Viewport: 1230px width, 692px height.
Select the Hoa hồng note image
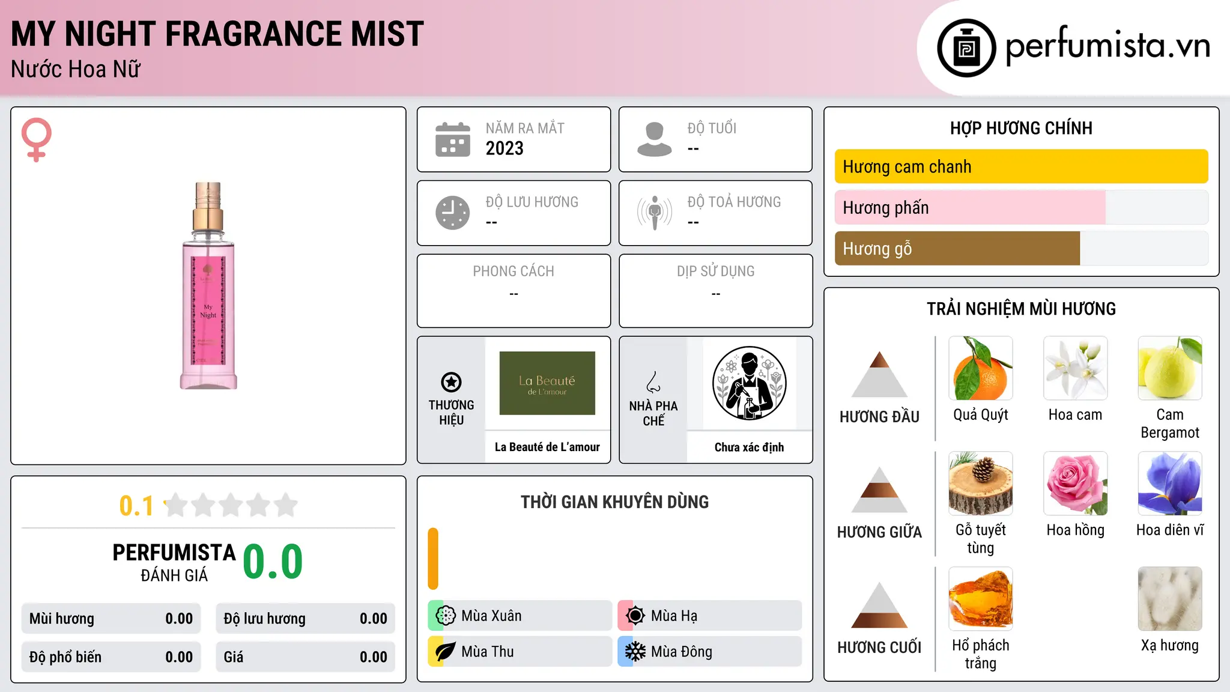pos(1076,484)
